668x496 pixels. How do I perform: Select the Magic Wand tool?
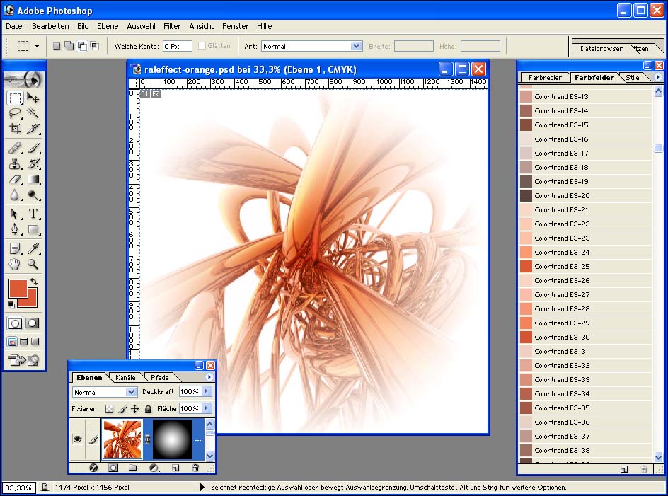coord(33,113)
